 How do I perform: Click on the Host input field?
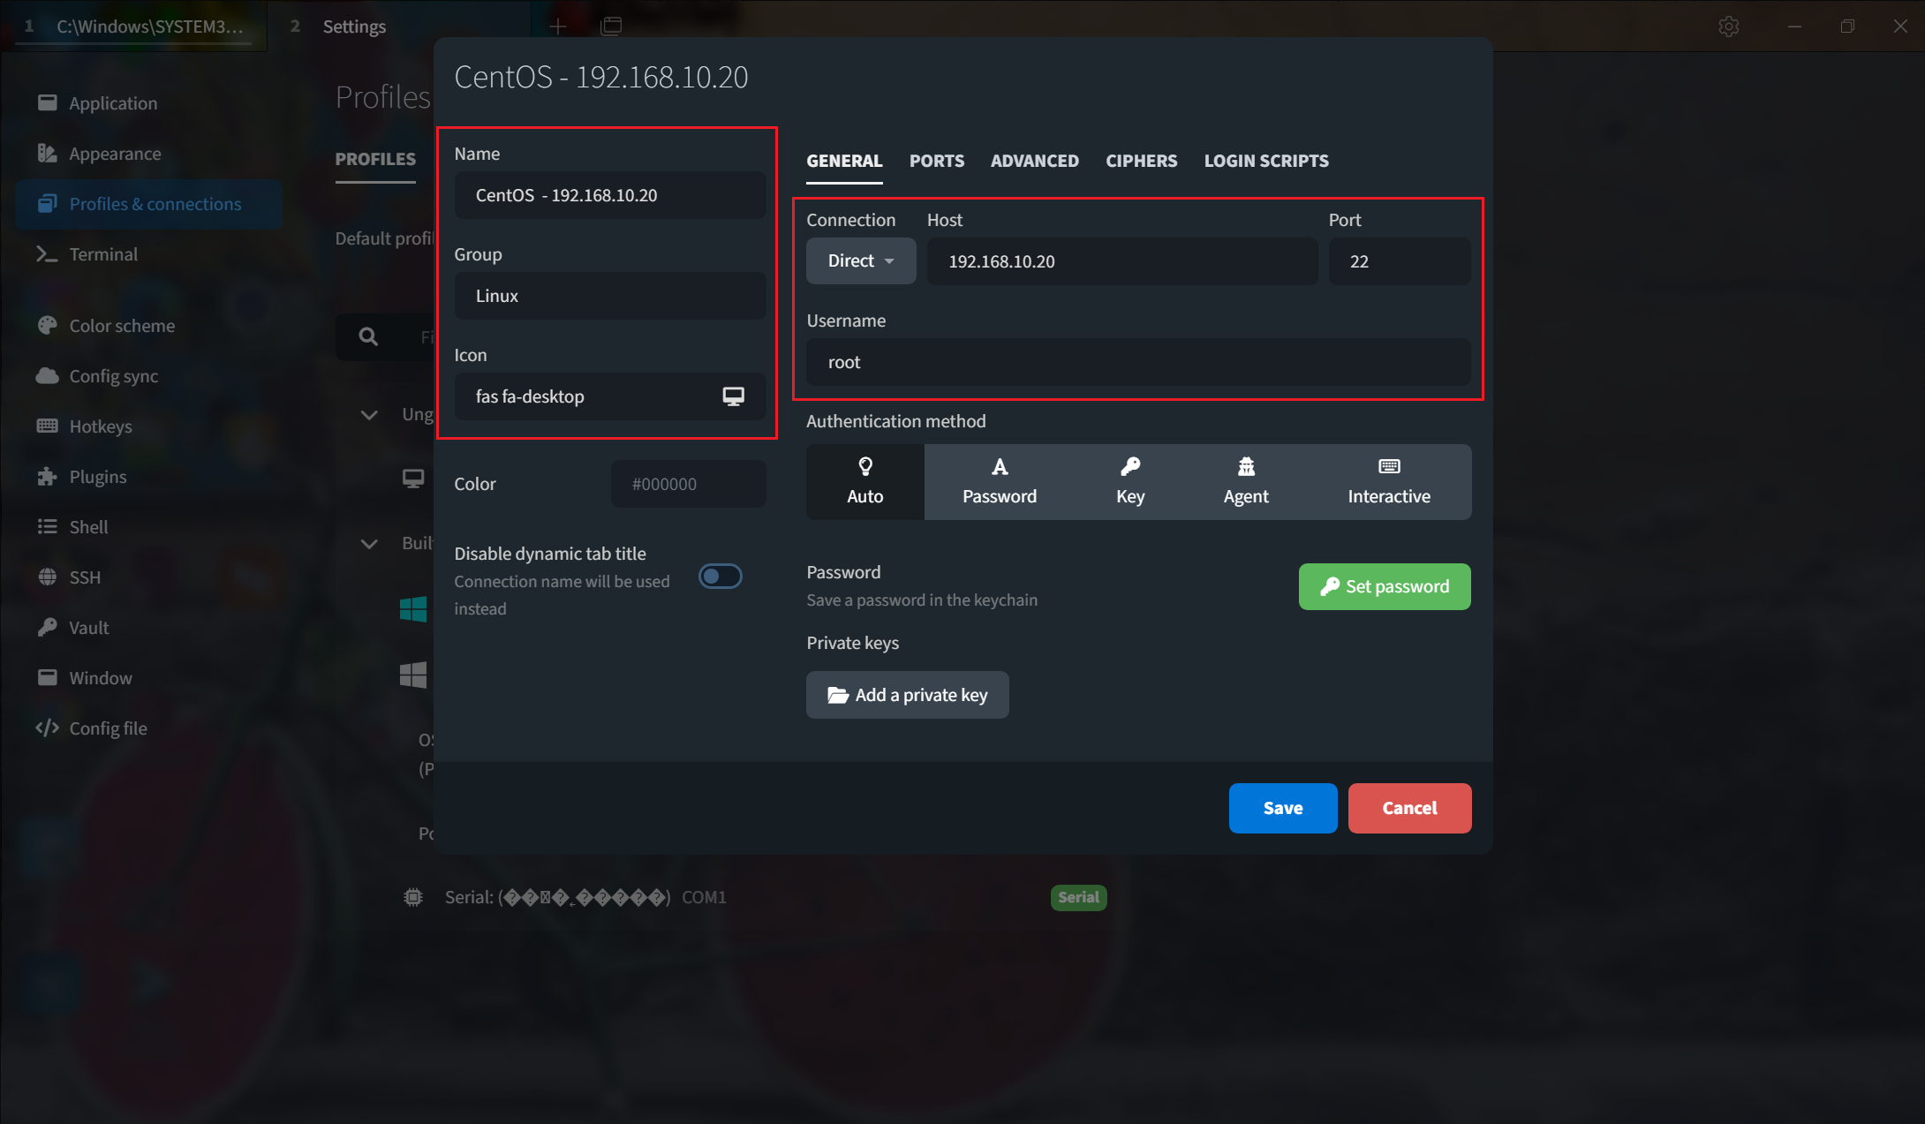pos(1122,260)
